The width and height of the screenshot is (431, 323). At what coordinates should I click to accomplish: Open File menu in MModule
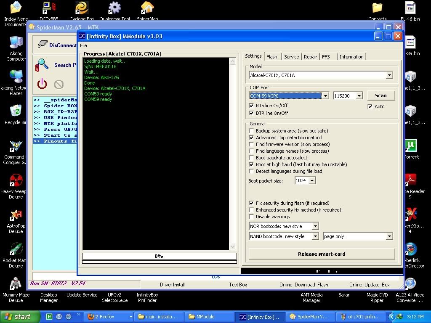[83, 45]
